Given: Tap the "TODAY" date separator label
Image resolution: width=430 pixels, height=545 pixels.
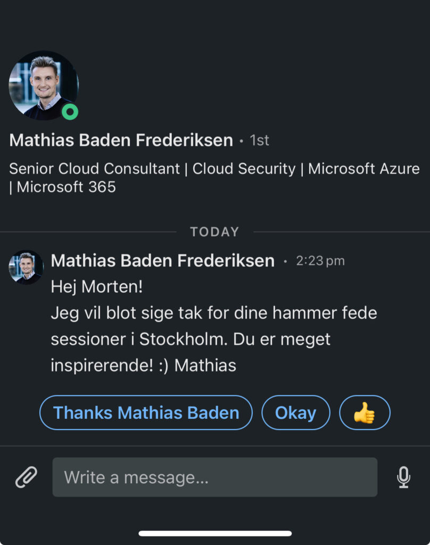Looking at the screenshot, I should [215, 232].
